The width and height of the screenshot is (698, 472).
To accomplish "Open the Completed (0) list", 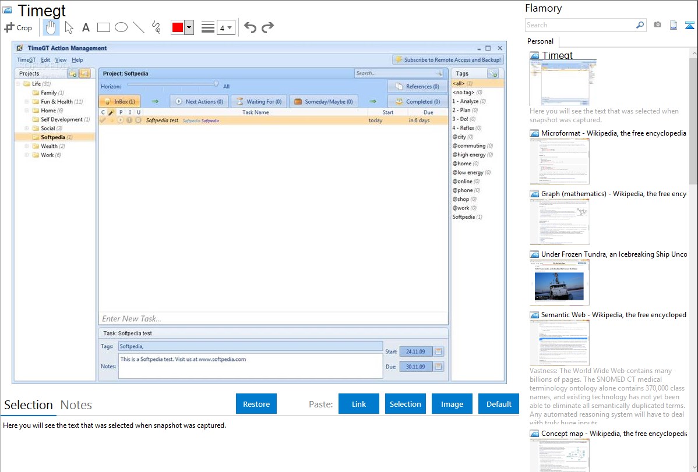I will [418, 101].
